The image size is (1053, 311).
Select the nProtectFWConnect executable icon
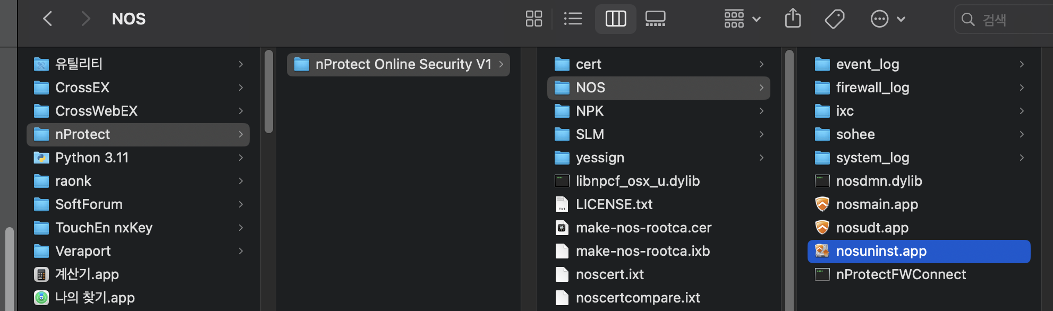(822, 274)
